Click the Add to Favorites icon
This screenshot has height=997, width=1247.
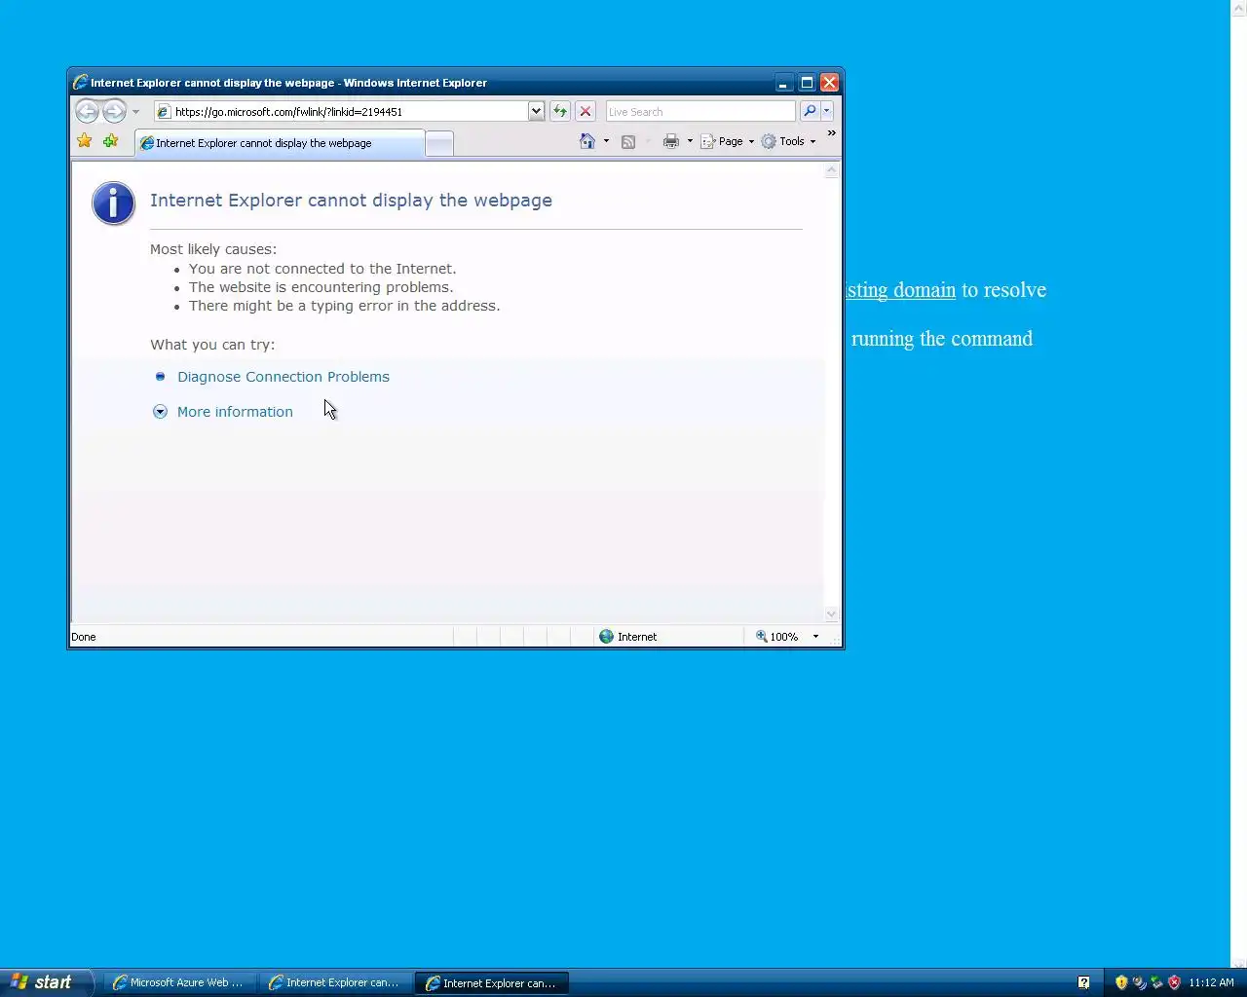[110, 141]
